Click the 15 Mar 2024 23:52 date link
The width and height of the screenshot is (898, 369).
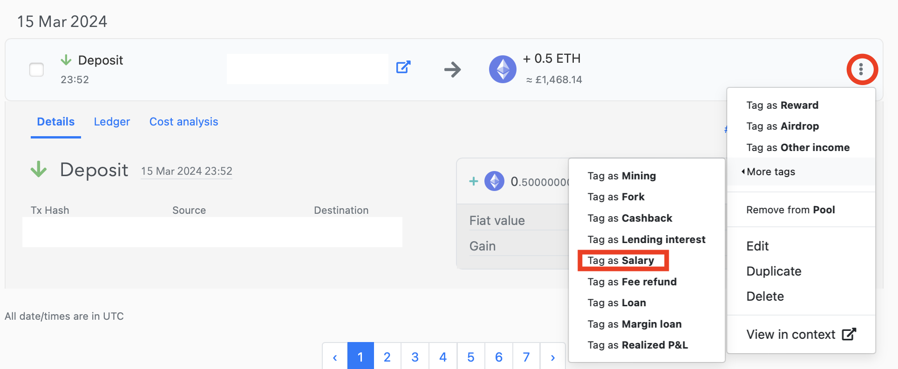point(186,171)
